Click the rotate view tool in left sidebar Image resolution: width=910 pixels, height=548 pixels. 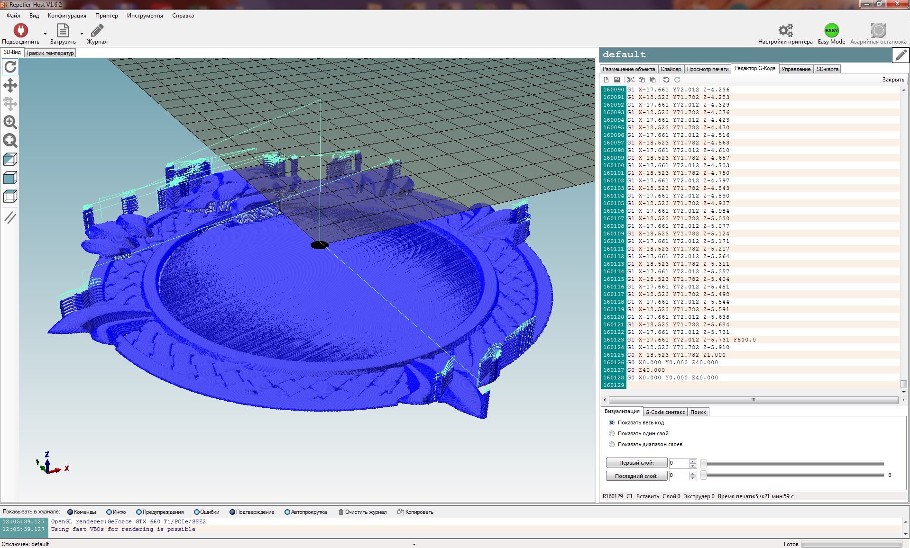click(10, 67)
